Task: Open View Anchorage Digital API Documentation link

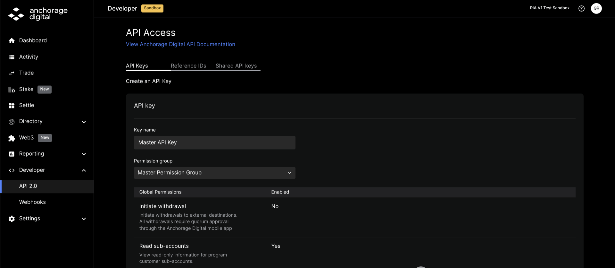Action: pos(180,44)
